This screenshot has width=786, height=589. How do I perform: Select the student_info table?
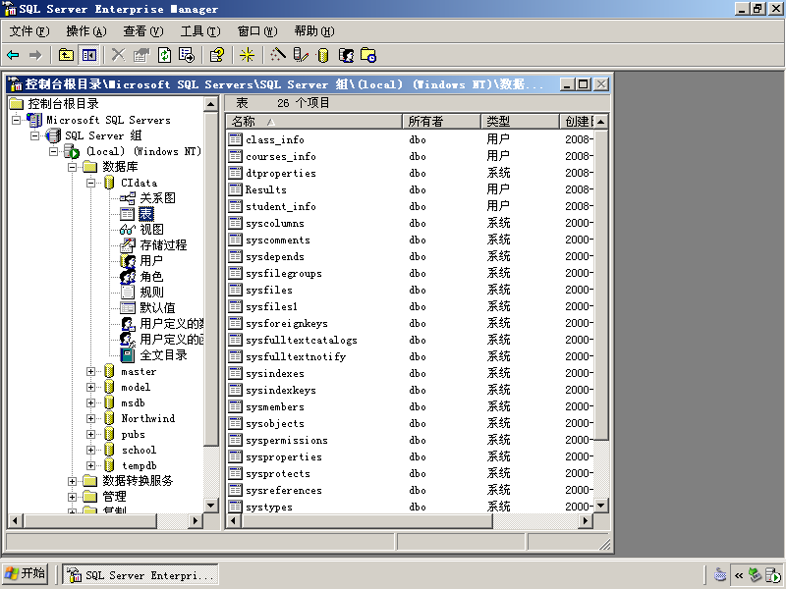pyautogui.click(x=281, y=206)
